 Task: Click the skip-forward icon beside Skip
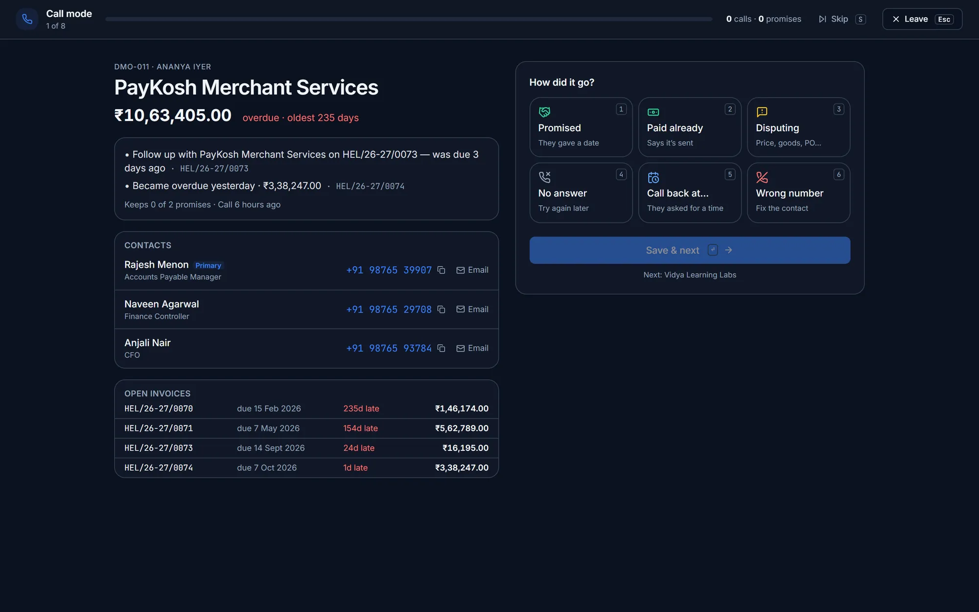pyautogui.click(x=822, y=19)
